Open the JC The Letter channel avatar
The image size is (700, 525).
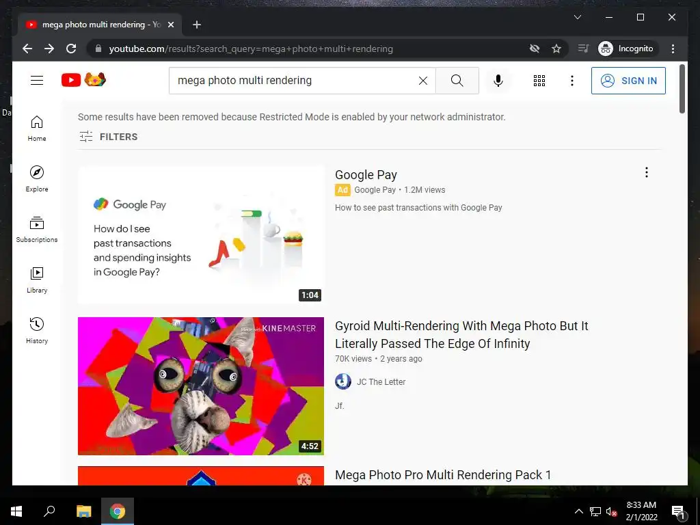[x=343, y=381]
